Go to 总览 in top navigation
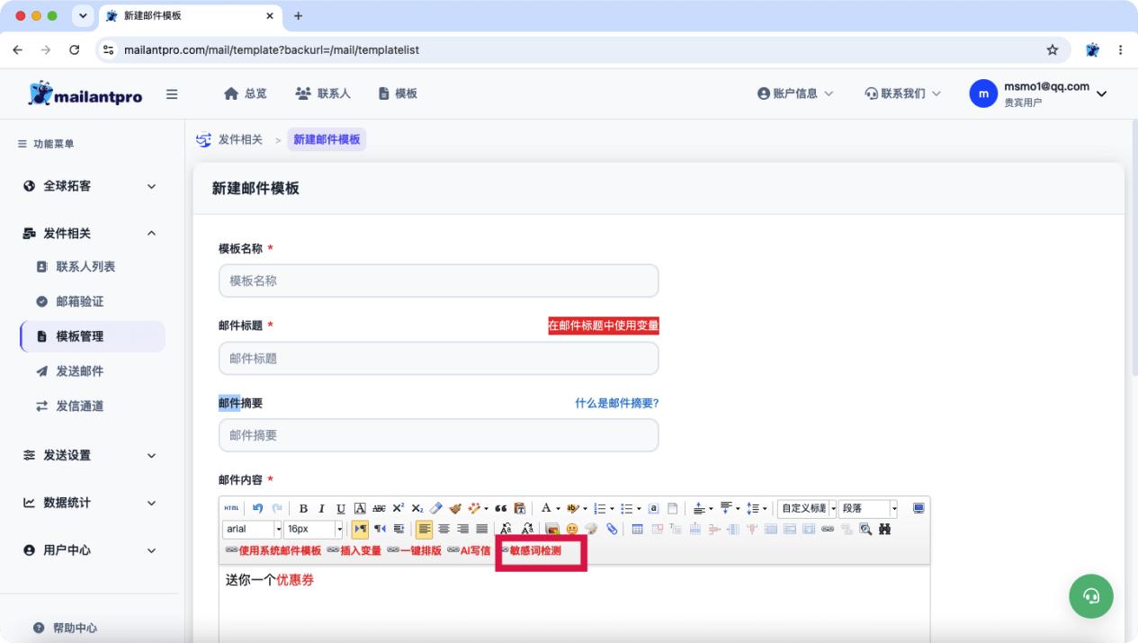 point(246,94)
